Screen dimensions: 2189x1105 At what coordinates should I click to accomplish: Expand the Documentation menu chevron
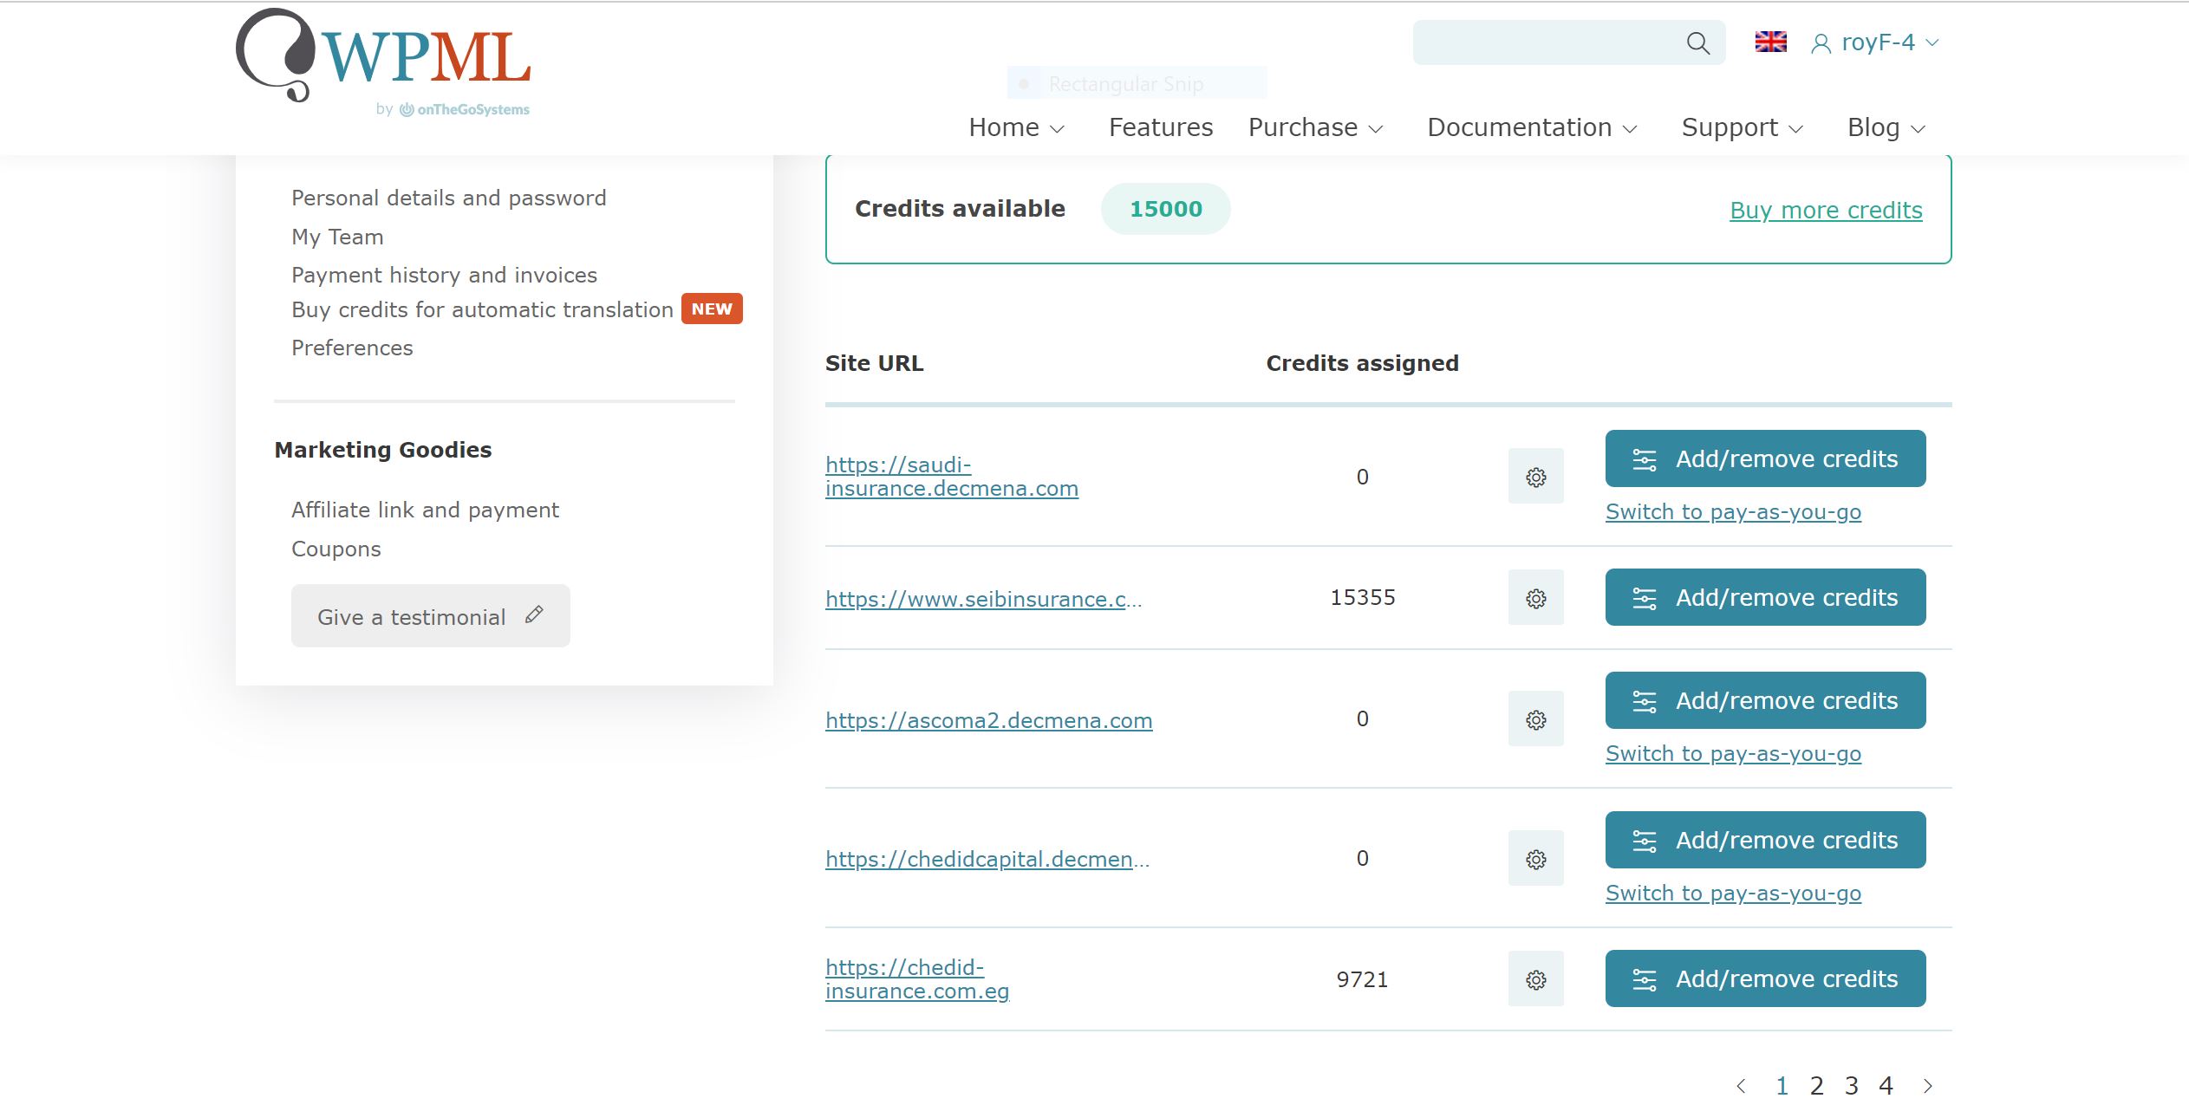click(1630, 129)
